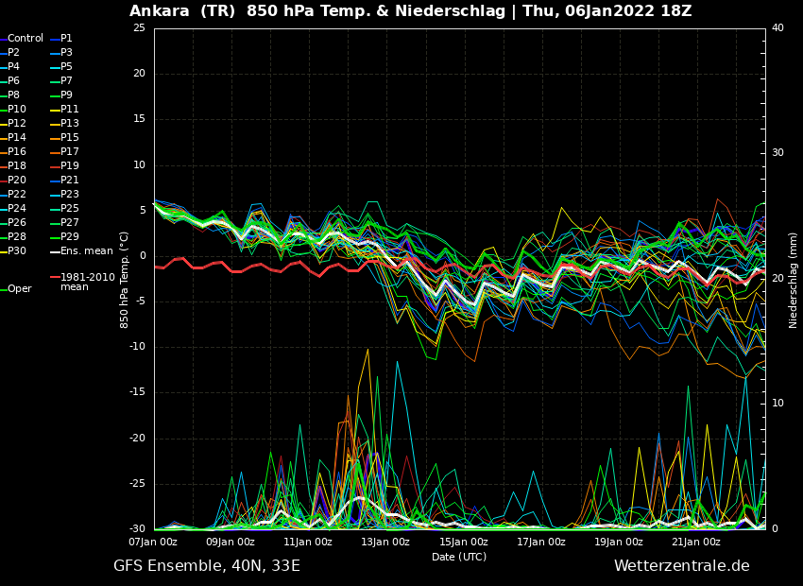803x586 pixels.
Task: Select the '21Jan 00z' date tick label
Action: tap(696, 542)
